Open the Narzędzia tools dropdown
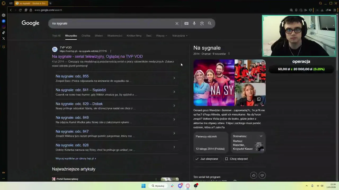The image size is (339, 190). pos(180,36)
